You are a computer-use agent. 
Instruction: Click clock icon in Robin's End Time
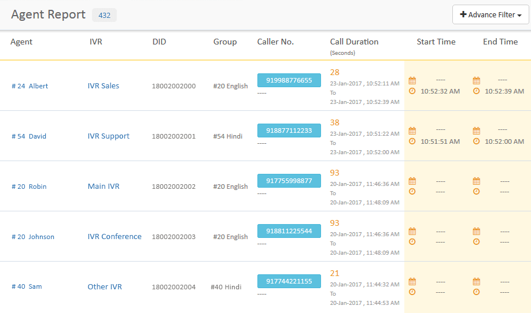pos(477,191)
